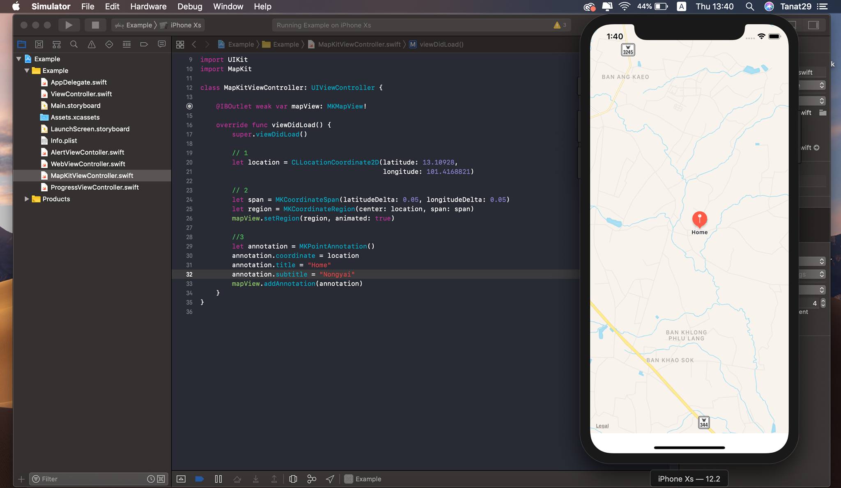Image resolution: width=841 pixels, height=488 pixels.
Task: Click the Debug View Hierarchy icon
Action: [293, 479]
